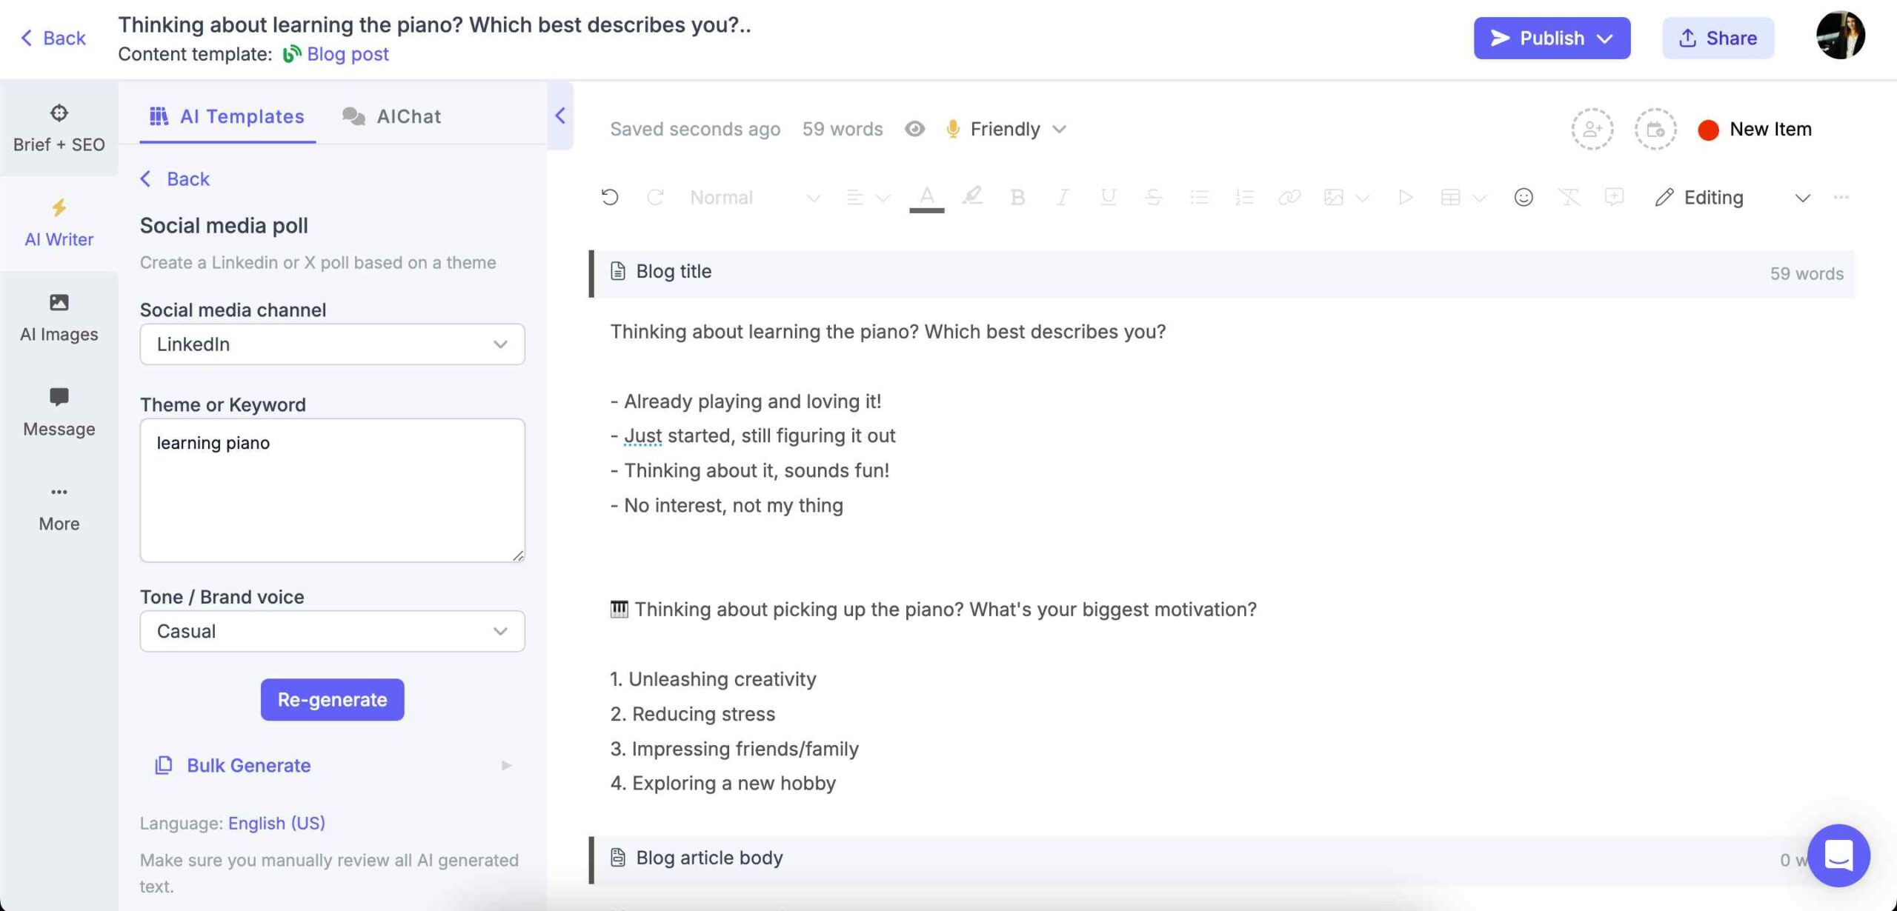Expand the Publish button menu
1897x911 pixels.
pos(1609,38)
